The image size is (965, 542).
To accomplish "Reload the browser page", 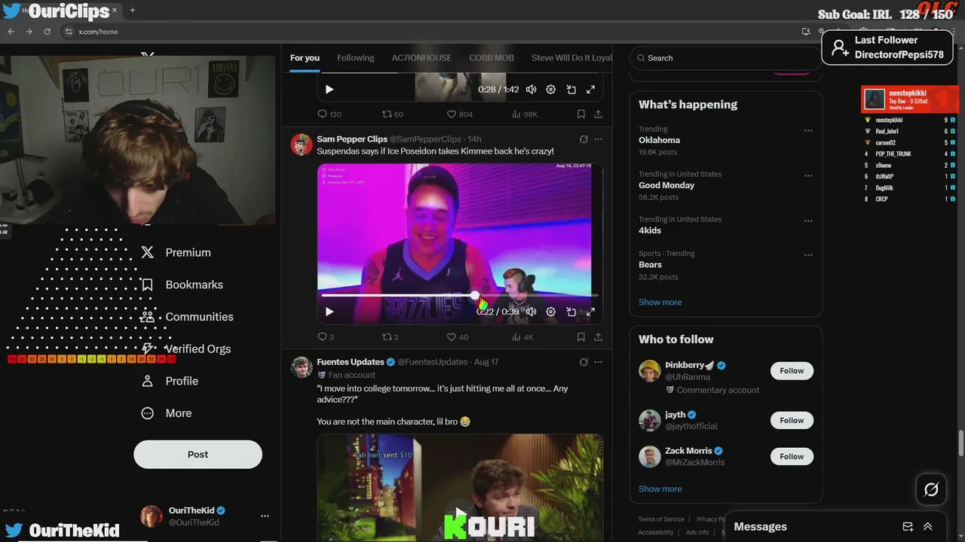I will [47, 32].
